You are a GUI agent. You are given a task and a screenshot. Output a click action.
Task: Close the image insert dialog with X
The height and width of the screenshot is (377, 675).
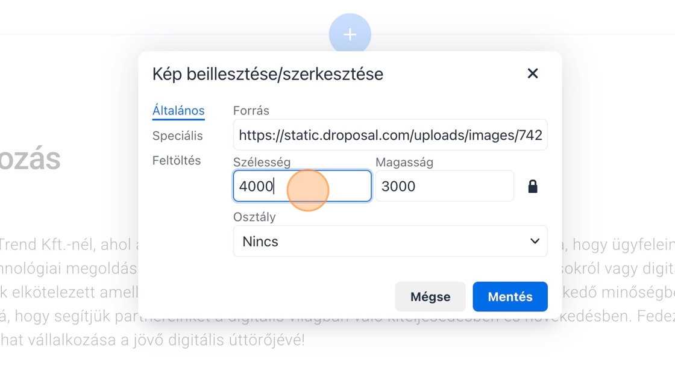(x=532, y=73)
